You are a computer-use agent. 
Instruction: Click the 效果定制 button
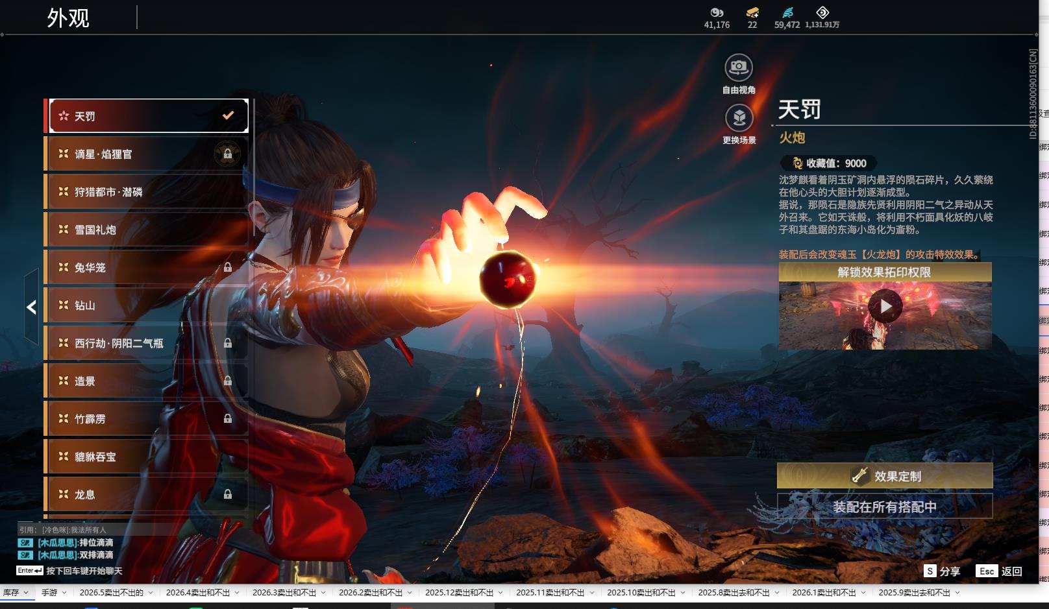pos(885,475)
